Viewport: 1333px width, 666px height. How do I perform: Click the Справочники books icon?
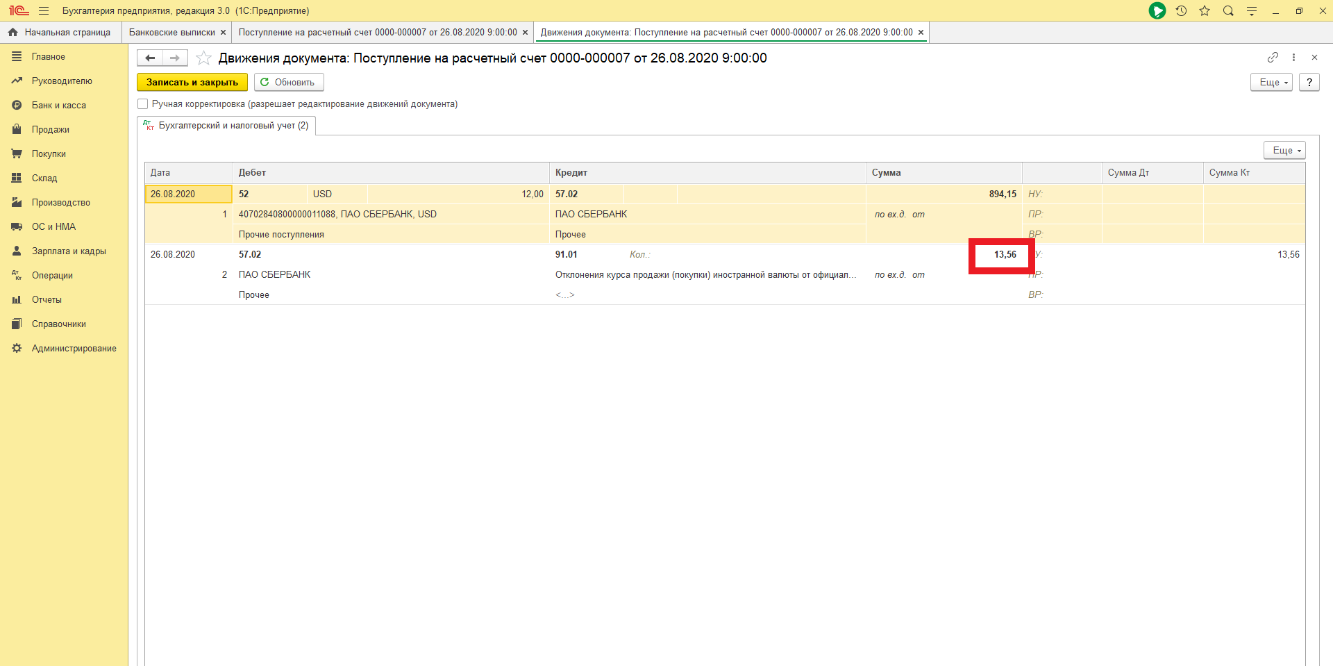(17, 324)
